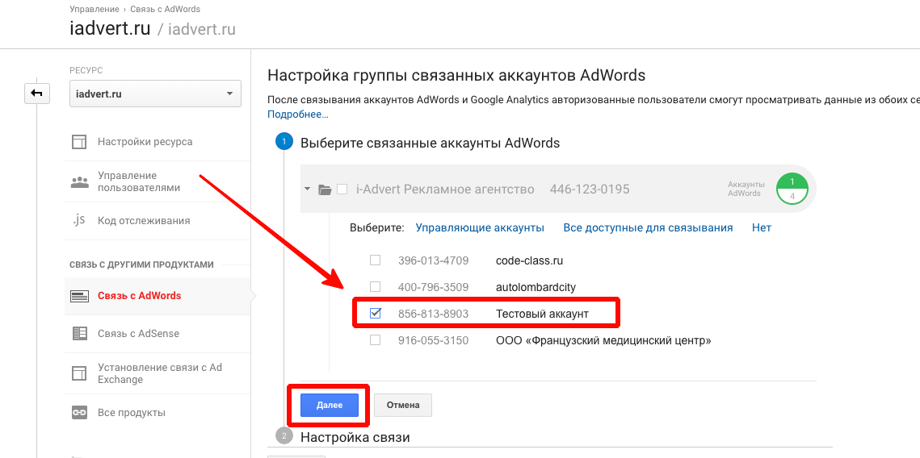The width and height of the screenshot is (920, 458).
Task: Open Настройки ресурса menu item
Action: [x=145, y=142]
